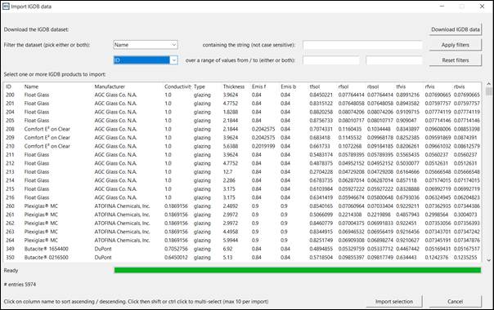494x310 pixels.
Task: Click the range 'to' value field
Action: 394,60
